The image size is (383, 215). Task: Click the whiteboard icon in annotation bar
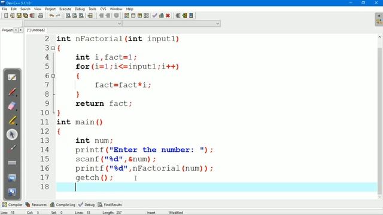click(12, 78)
